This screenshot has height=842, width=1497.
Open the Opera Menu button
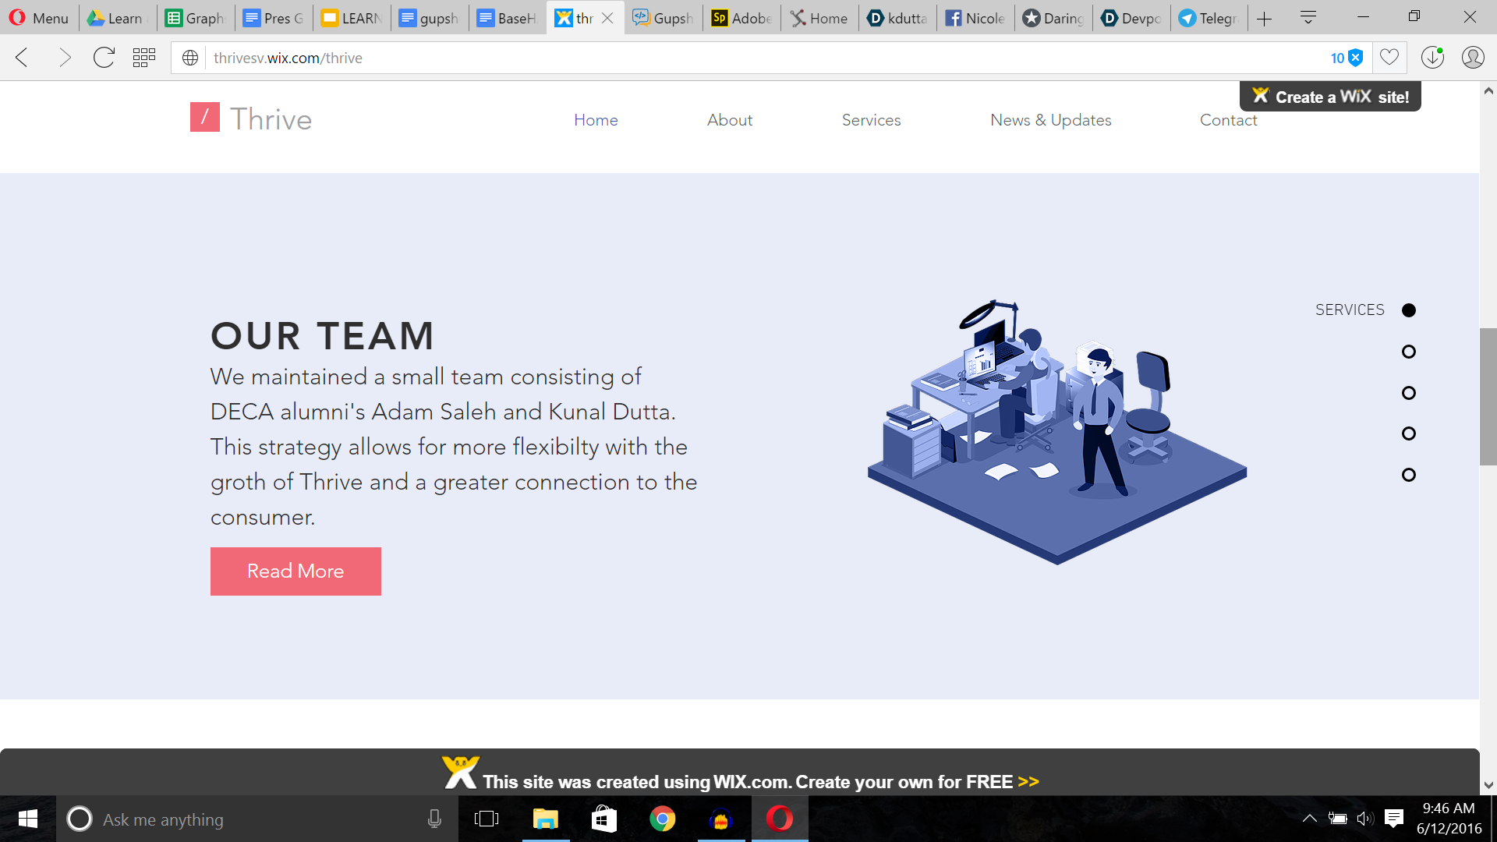point(39,18)
